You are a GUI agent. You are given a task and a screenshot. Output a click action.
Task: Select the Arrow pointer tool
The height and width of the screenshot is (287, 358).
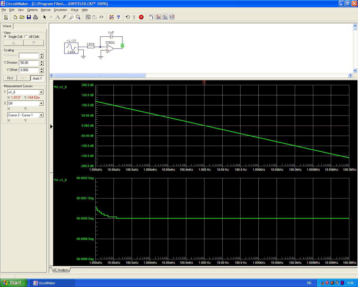click(44, 17)
